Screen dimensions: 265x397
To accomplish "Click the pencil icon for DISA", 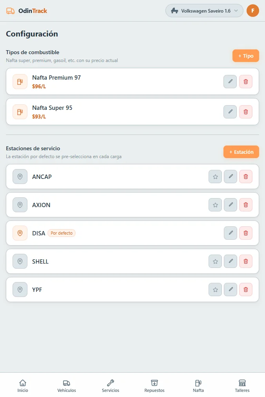I will [x=231, y=233].
